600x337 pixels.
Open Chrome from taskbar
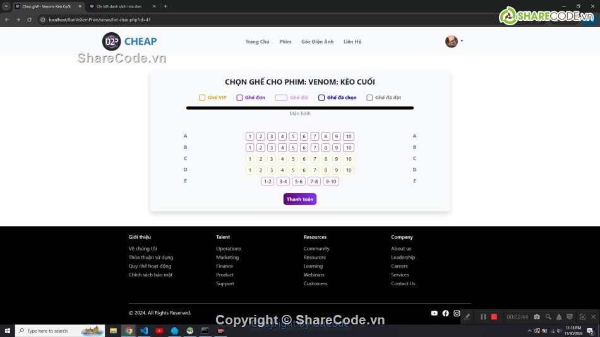[x=129, y=331]
